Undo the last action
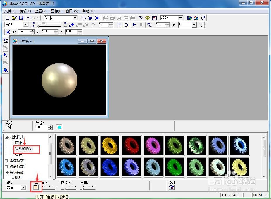Image resolution: width=271 pixels, height=199 pixels. pyautogui.click(x=29, y=18)
